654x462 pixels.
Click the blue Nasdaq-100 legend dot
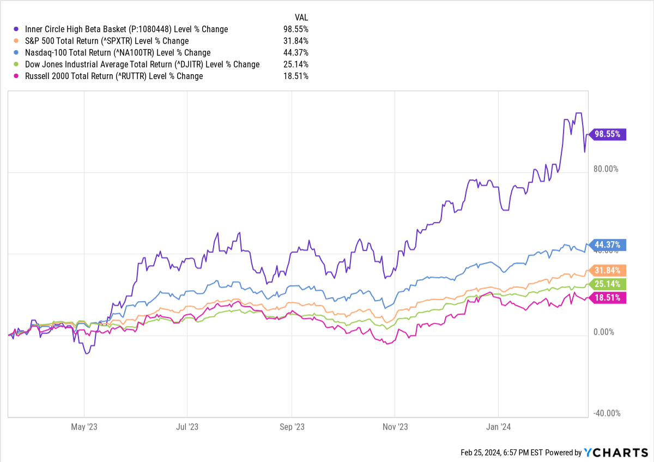(x=19, y=53)
